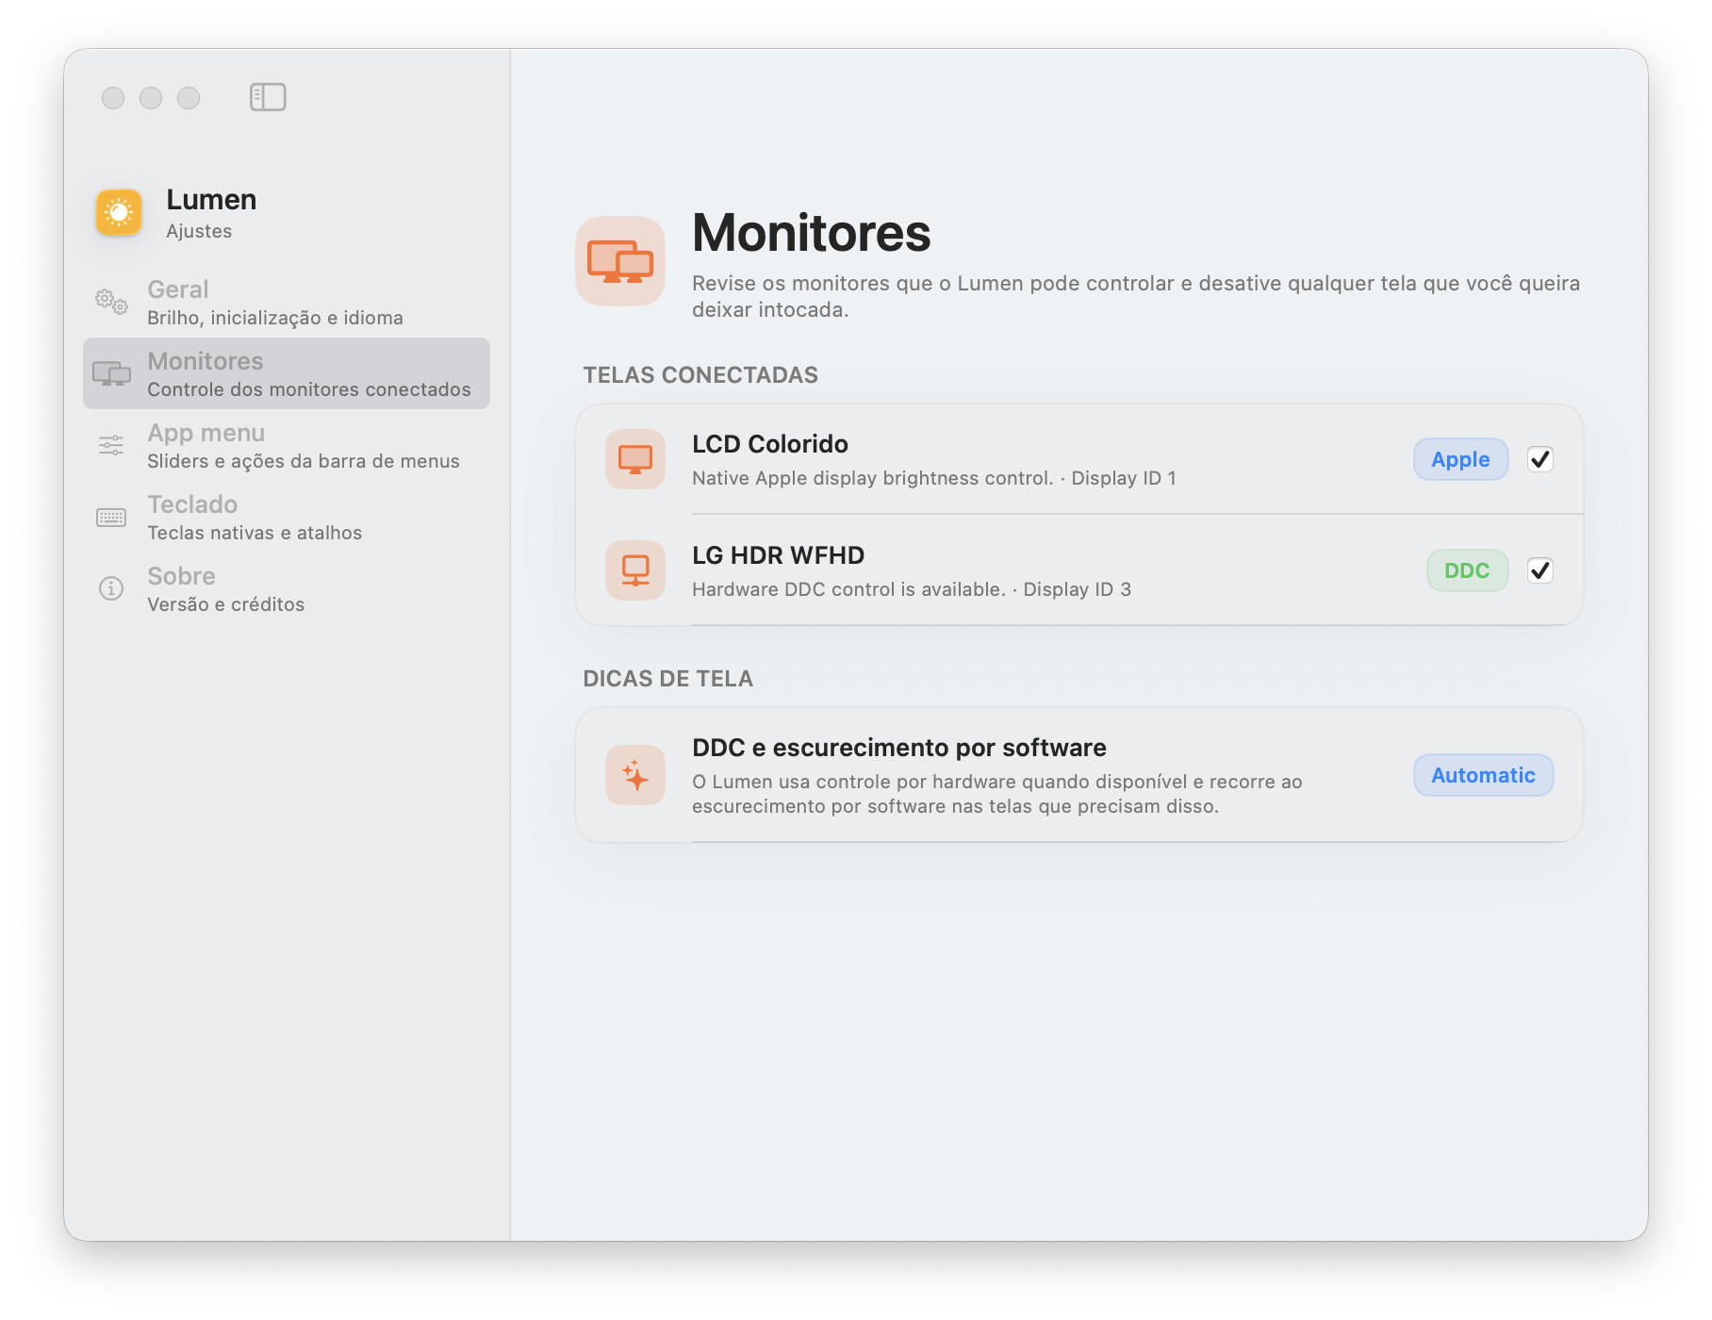1712x1320 pixels.
Task: Open the Geral settings section
Action: [x=287, y=302]
